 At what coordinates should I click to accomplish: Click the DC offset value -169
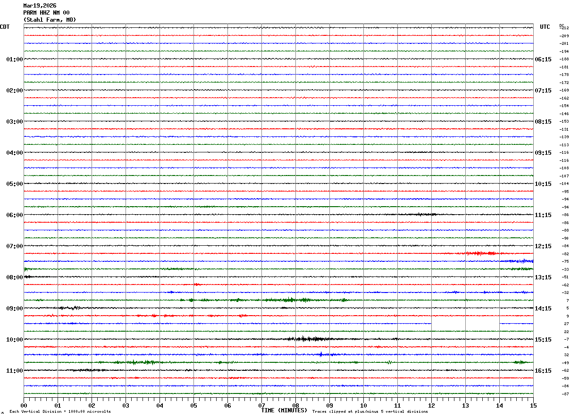coord(564,91)
